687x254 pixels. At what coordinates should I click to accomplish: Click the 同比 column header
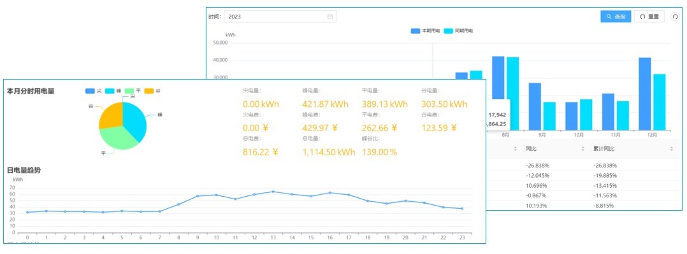[x=530, y=149]
